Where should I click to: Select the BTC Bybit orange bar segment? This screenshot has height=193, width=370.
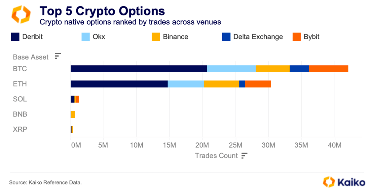(x=328, y=69)
